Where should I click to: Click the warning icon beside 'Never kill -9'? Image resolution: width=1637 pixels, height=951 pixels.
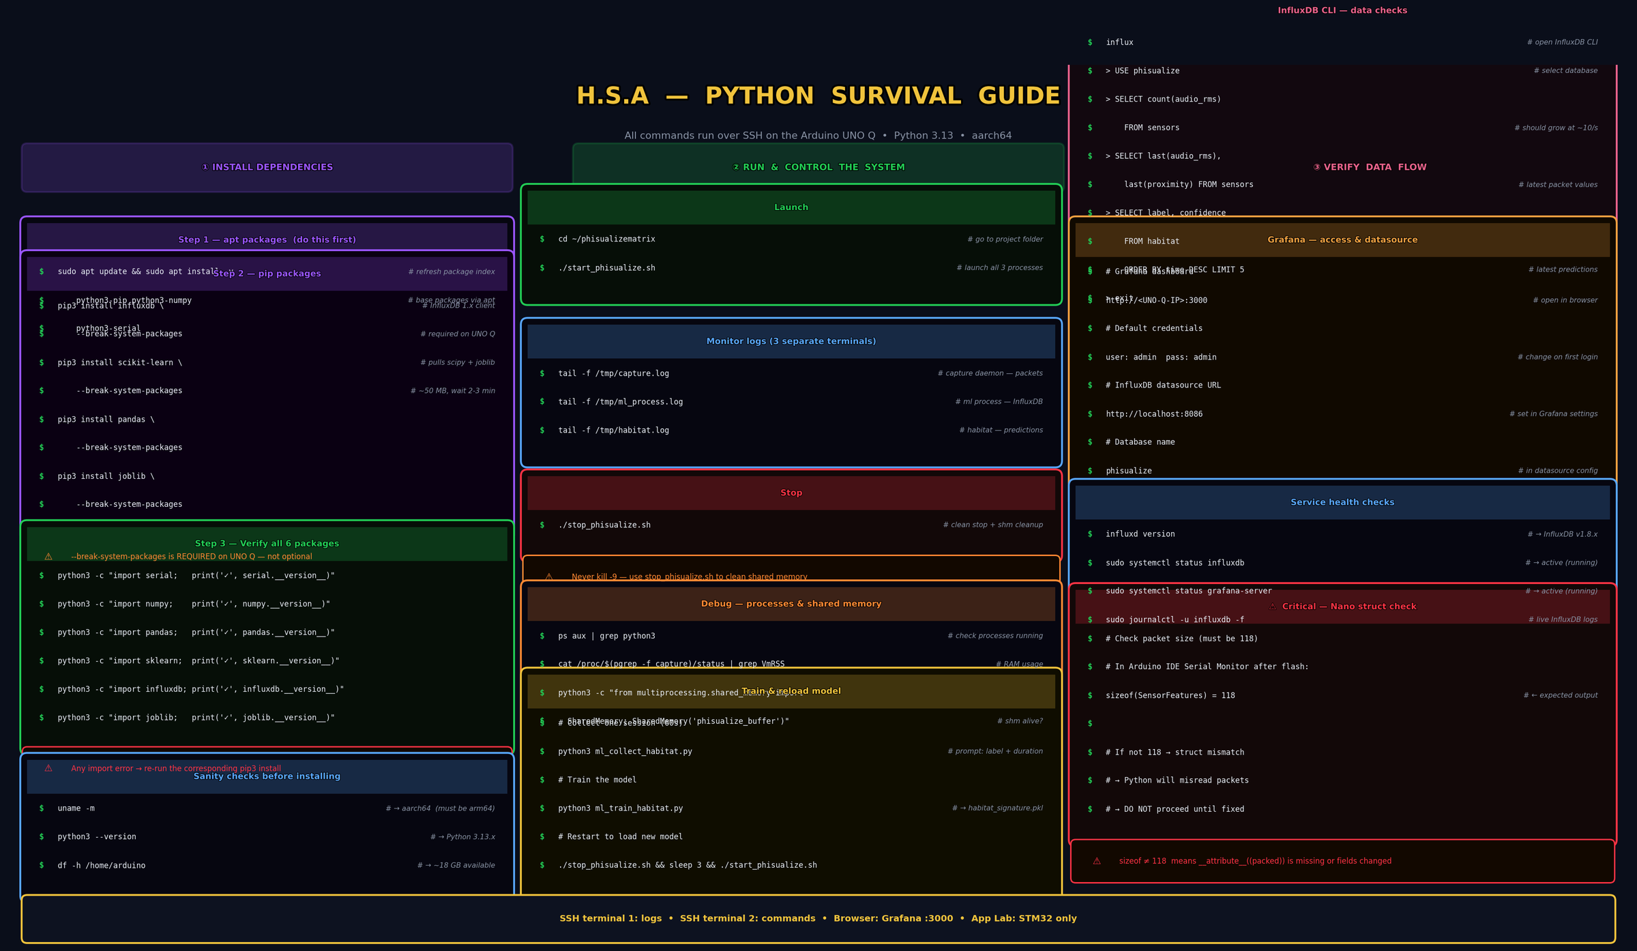(x=549, y=577)
